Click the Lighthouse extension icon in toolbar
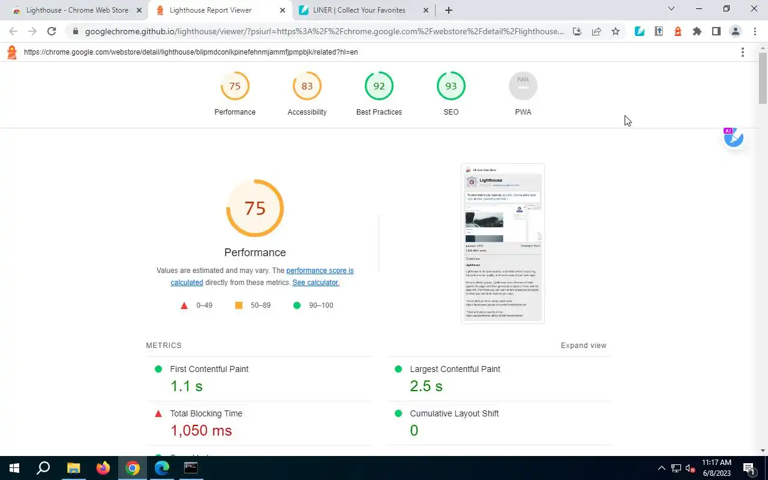Screen dimensions: 768x480 coord(678,31)
